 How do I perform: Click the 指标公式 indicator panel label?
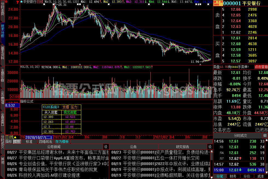27,102
